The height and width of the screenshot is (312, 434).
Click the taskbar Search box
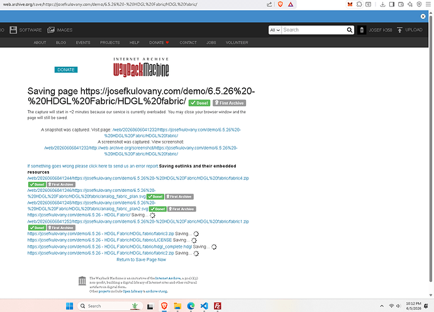110,306
